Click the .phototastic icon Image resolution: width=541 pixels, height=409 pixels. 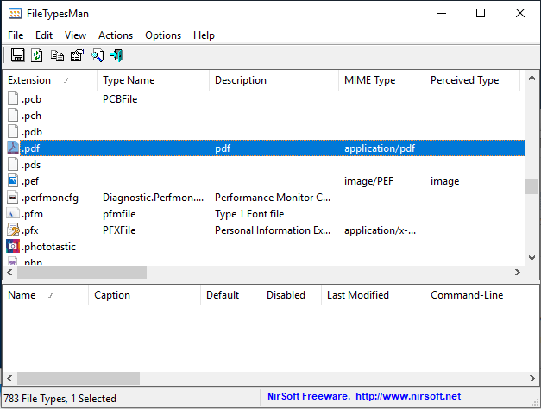tap(13, 247)
